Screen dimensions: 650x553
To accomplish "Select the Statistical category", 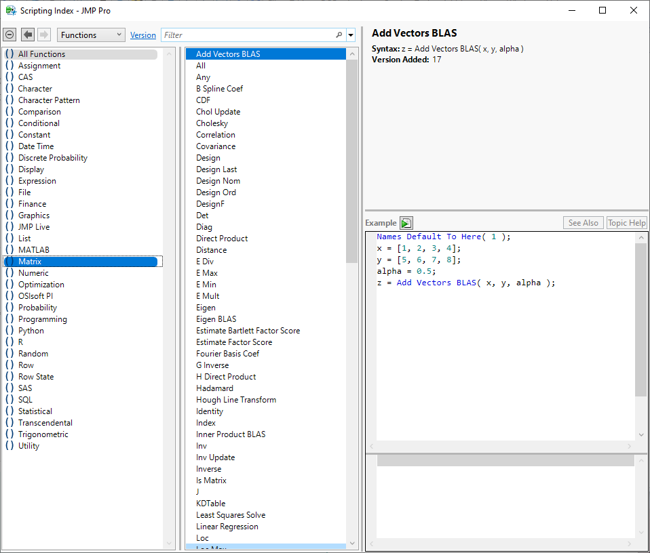I will click(35, 411).
